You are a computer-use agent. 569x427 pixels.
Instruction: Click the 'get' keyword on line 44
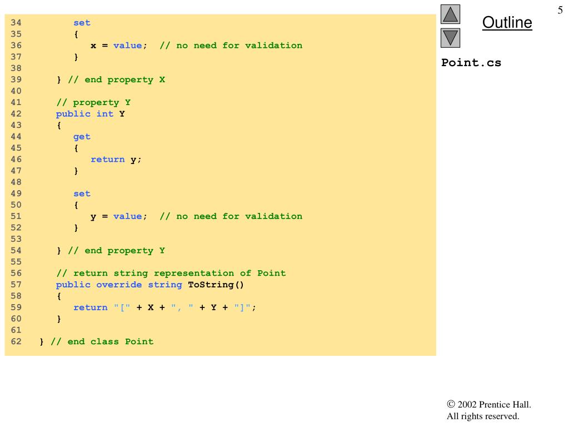[82, 137]
